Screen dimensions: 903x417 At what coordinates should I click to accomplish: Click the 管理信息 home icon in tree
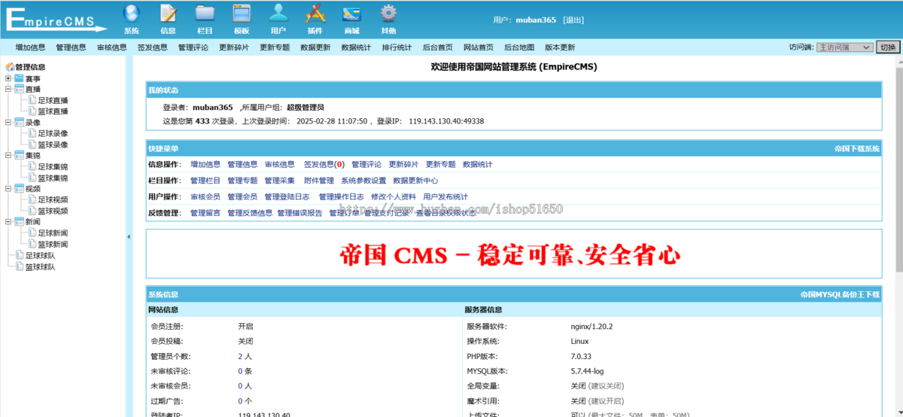pyautogui.click(x=10, y=67)
